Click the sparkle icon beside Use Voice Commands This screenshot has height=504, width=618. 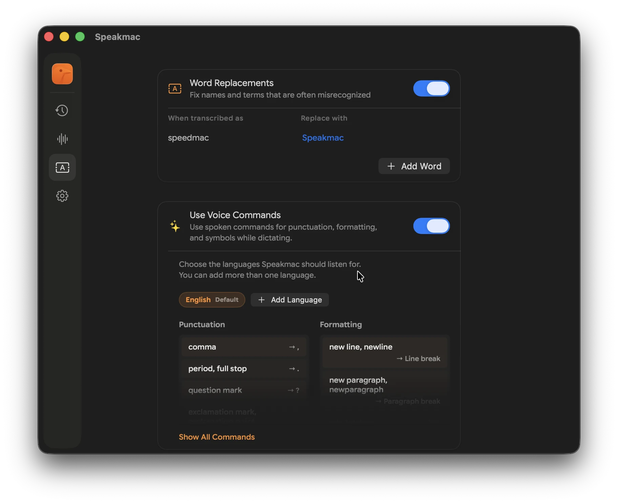click(x=175, y=226)
